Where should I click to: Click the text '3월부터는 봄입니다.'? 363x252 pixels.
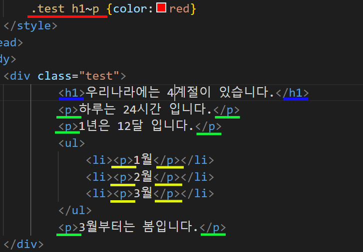tap(138, 227)
